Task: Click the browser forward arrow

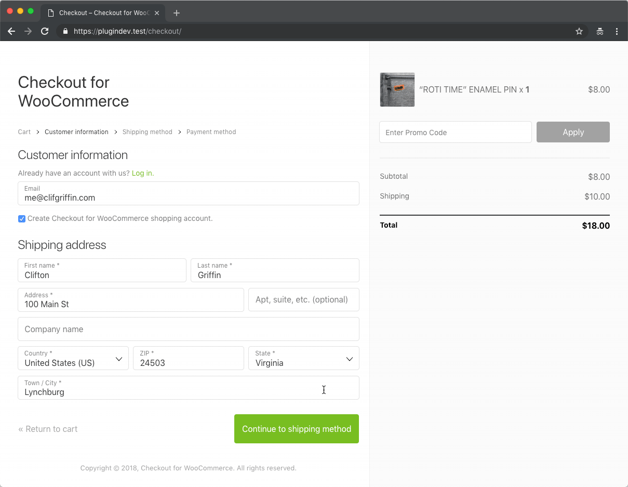Action: [x=28, y=31]
